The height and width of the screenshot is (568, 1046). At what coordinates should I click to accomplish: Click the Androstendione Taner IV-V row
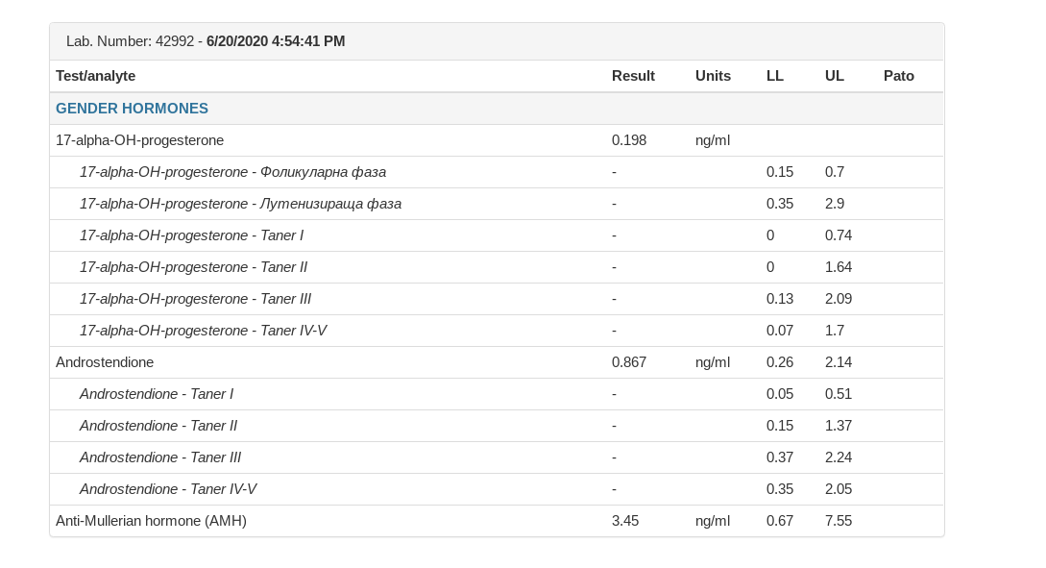pyautogui.click(x=168, y=489)
